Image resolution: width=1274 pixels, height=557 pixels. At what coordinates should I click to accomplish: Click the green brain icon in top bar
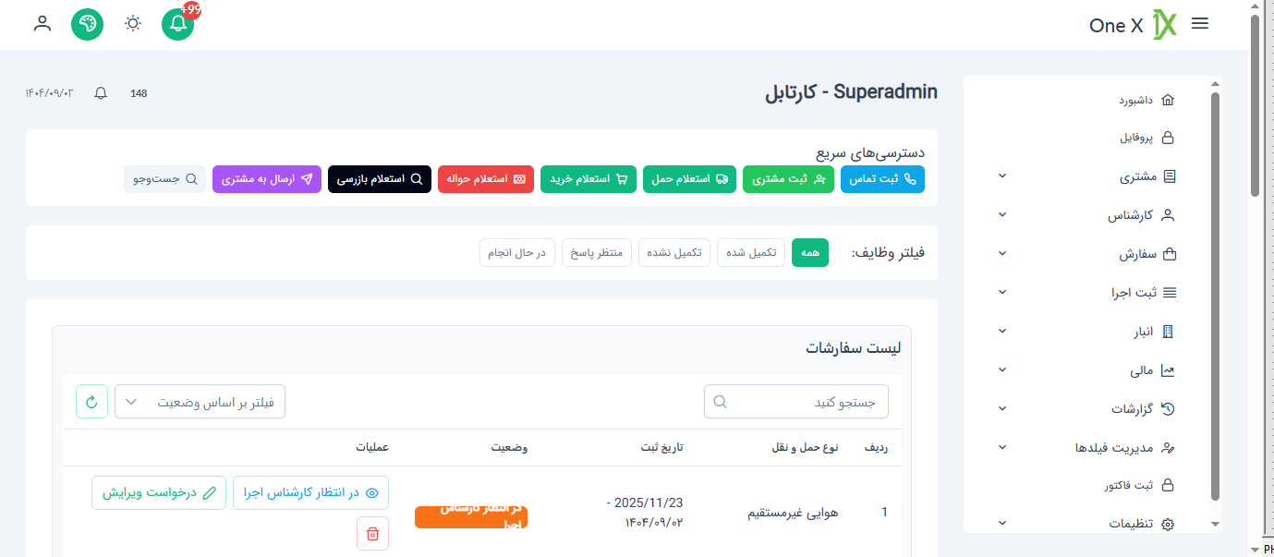pyautogui.click(x=87, y=24)
